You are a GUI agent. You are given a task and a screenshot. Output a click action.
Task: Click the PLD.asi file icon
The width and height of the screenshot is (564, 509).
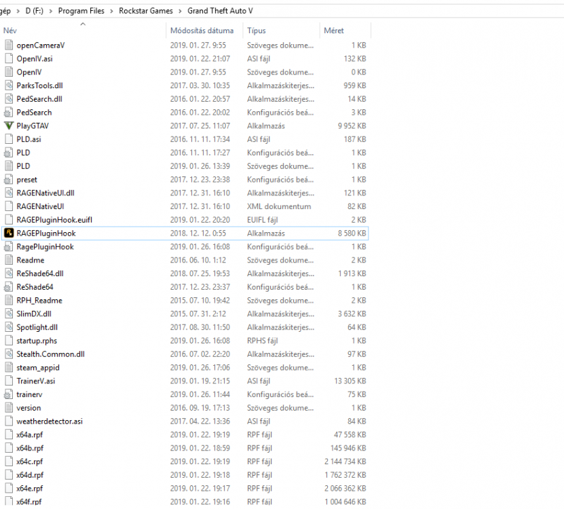coord(9,139)
